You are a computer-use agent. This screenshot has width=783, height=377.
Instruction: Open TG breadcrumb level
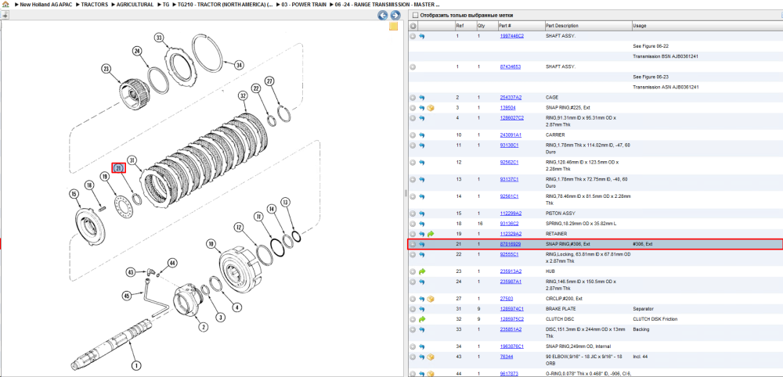pos(166,4)
